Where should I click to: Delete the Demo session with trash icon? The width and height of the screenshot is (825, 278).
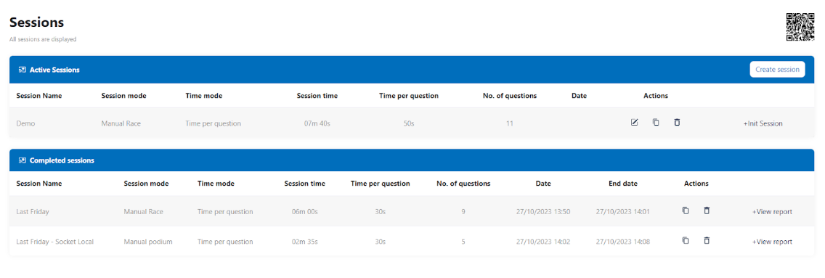(677, 123)
